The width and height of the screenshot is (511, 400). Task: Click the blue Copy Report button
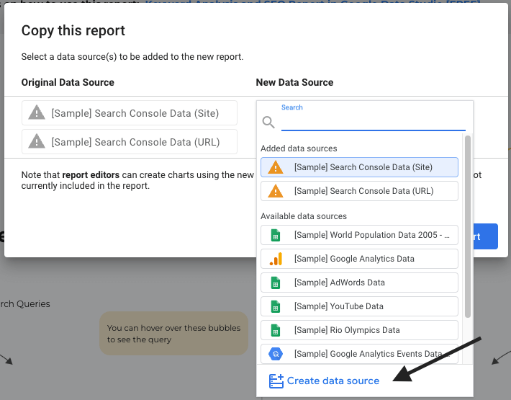485,236
